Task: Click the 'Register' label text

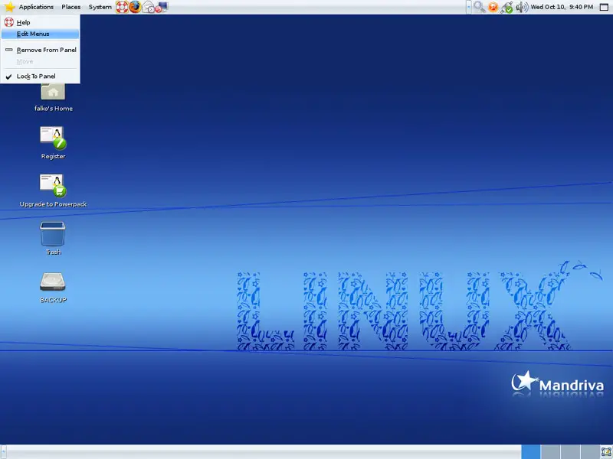Action: (x=53, y=156)
